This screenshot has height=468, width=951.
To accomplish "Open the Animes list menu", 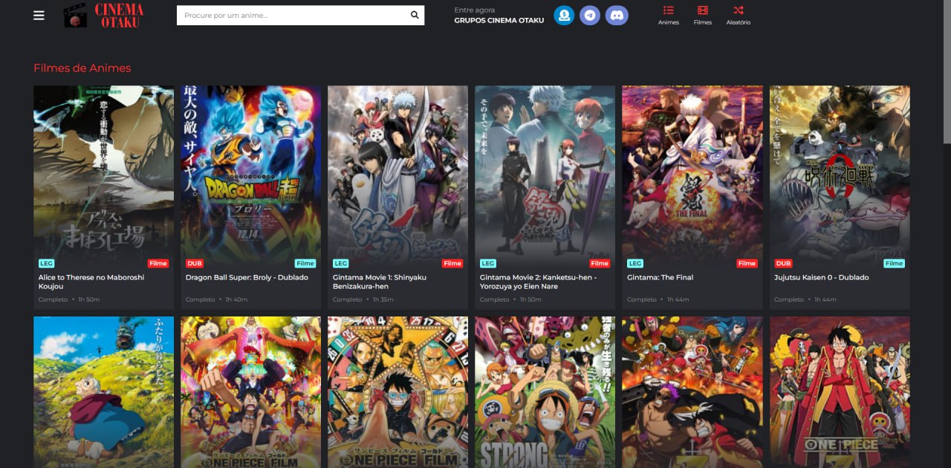I will point(669,16).
